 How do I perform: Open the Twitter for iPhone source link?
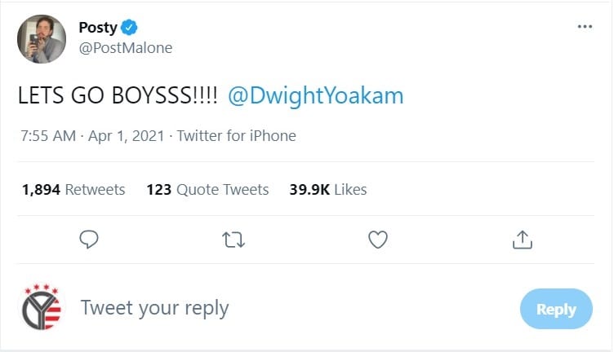click(x=236, y=136)
